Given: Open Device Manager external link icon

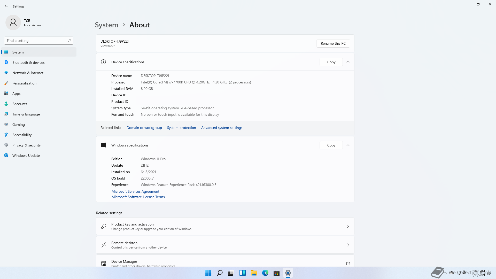Looking at the screenshot, I should point(348,263).
